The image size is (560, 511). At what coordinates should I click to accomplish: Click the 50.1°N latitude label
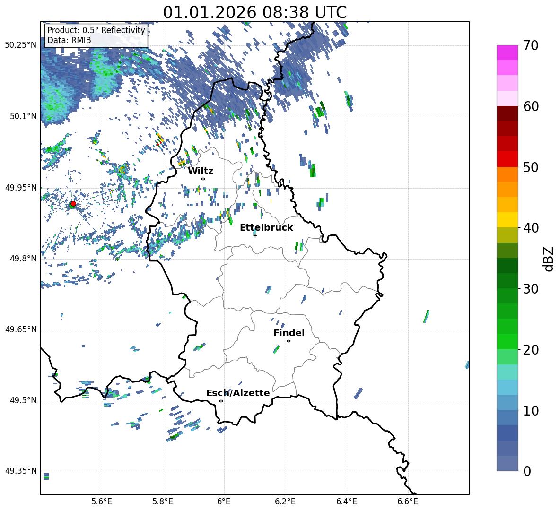pyautogui.click(x=23, y=116)
